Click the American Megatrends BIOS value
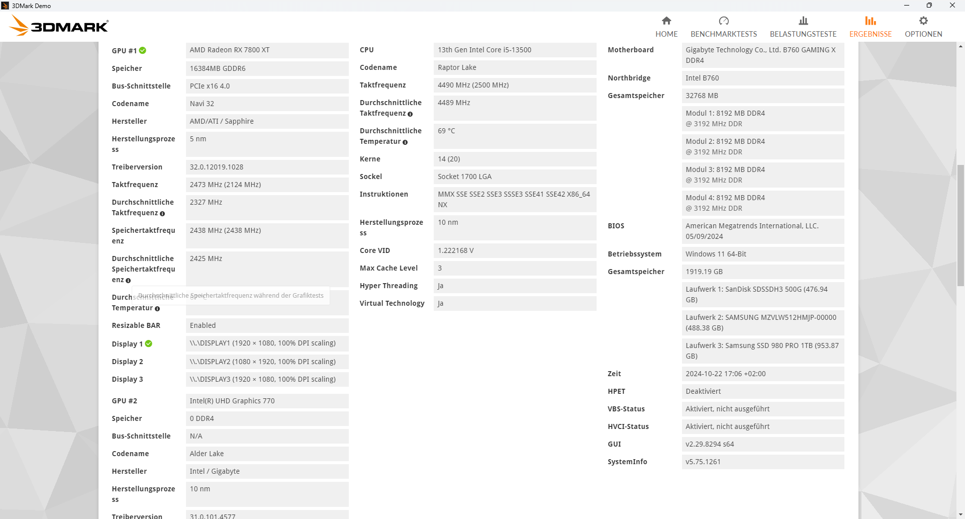The width and height of the screenshot is (965, 519). [763, 231]
